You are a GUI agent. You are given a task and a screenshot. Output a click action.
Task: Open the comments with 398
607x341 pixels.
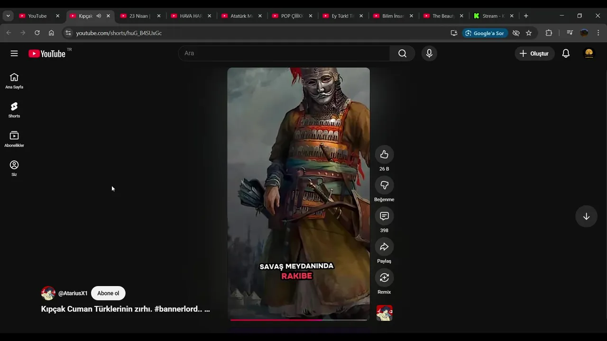click(384, 216)
